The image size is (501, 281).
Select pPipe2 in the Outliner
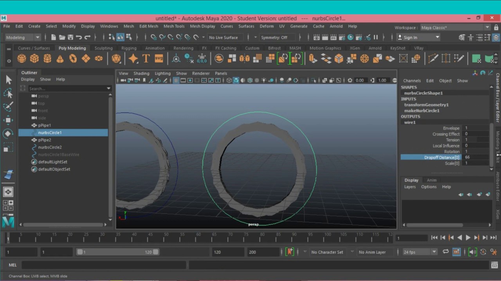45,140
